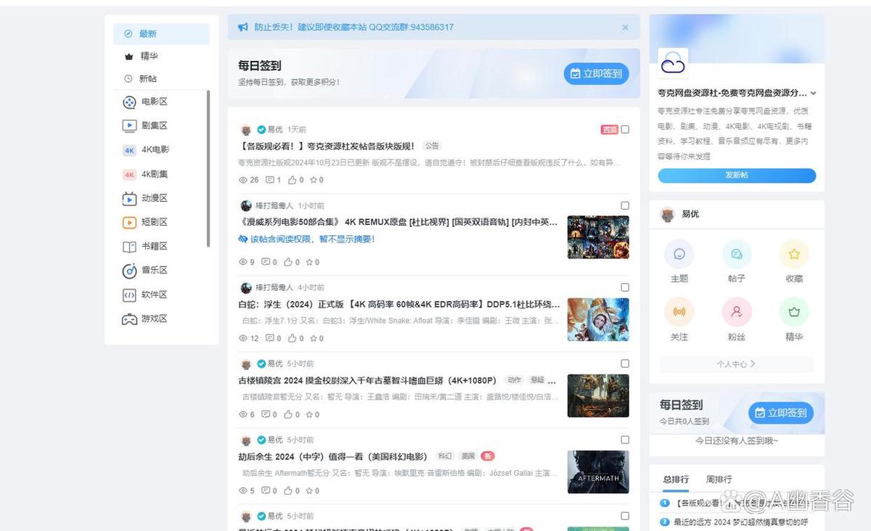Click 立即签到 button in main banner

[597, 73]
